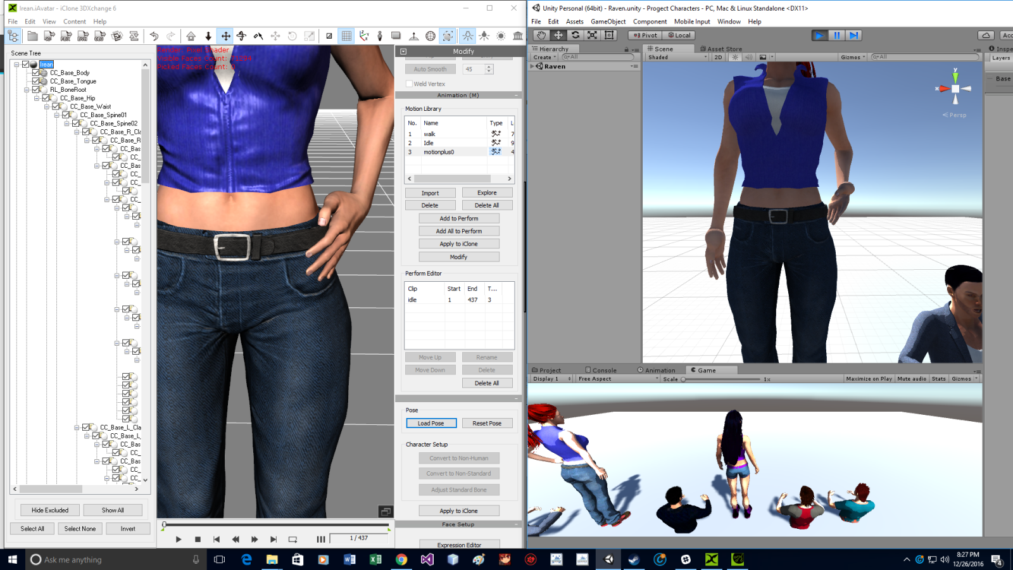Screen dimensions: 1013x570
Task: Collapse the Animation (M) section header
Action: pos(458,95)
